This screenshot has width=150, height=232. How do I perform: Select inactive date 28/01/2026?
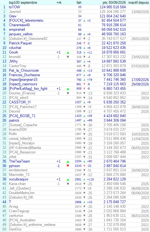[x=140, y=39]
